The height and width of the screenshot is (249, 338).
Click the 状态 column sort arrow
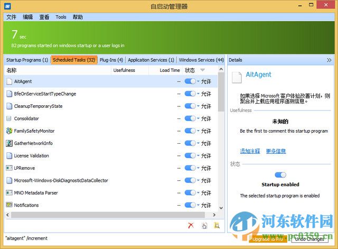pos(202,70)
